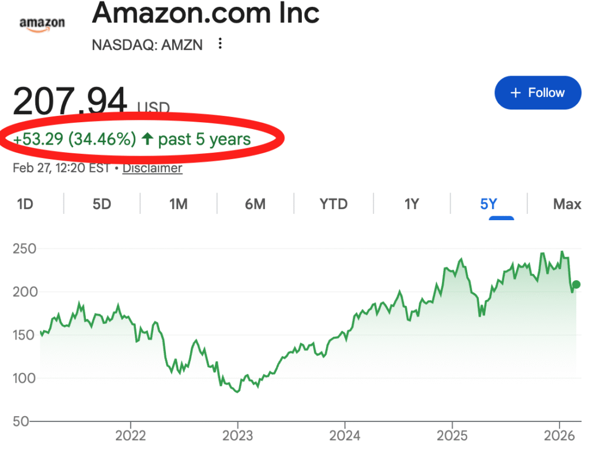The image size is (590, 453).
Task: Switch chart to 6M view
Action: coord(255,204)
